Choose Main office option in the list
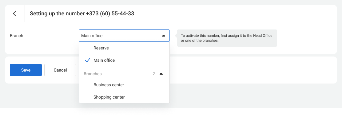Image resolution: width=342 pixels, height=117 pixels. 124,60
